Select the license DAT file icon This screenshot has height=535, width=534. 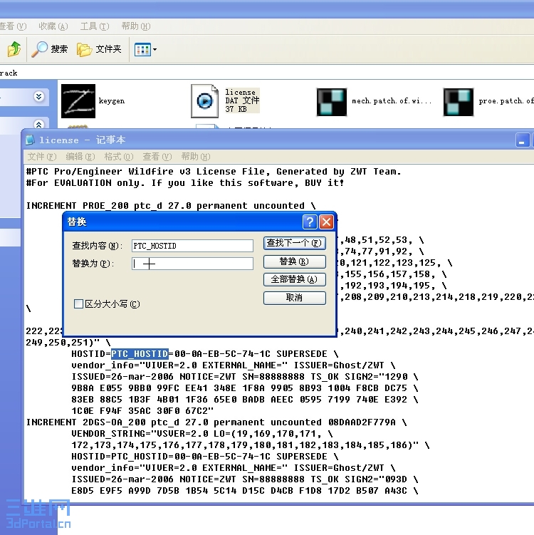point(204,101)
